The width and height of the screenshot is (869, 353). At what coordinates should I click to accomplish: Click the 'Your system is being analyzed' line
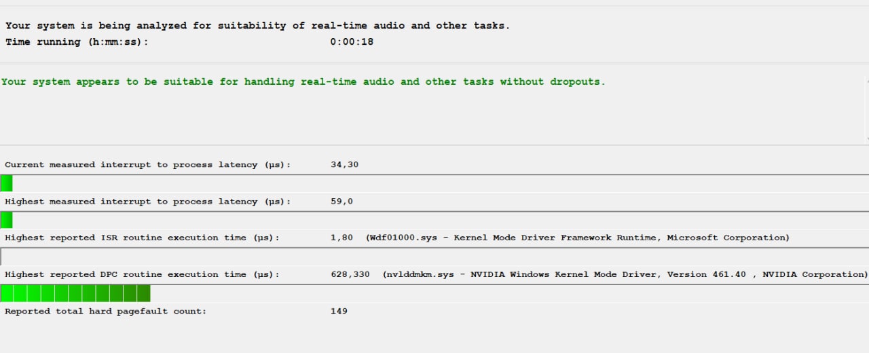(x=257, y=26)
